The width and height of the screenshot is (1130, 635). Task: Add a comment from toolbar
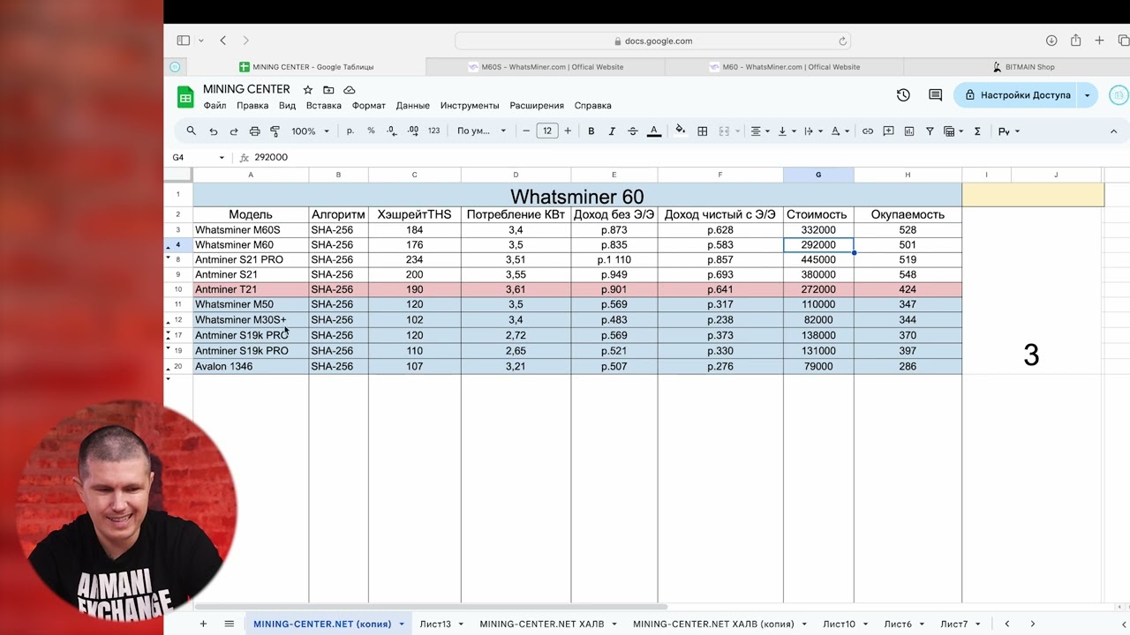(x=888, y=131)
